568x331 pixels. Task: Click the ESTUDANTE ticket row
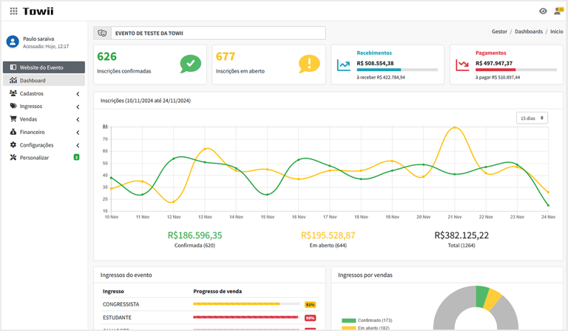pyautogui.click(x=209, y=318)
